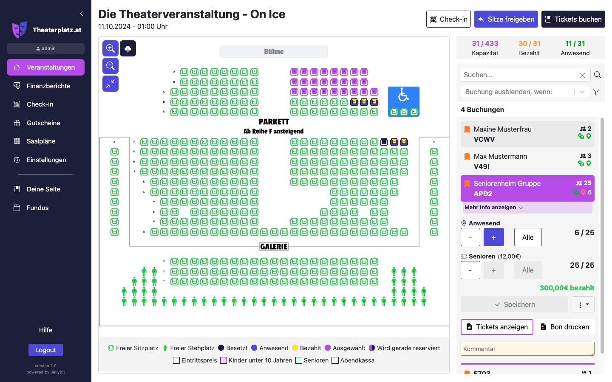Open the 'Buchung ausblenden, wenn:' dropdown
This screenshot has height=382, width=612.
(525, 91)
